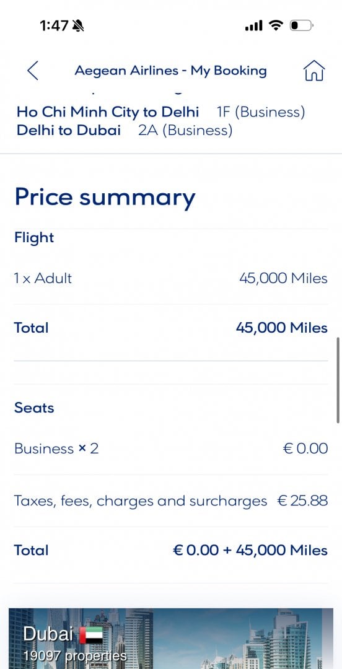This screenshot has width=342, height=669.
Task: Tap the silent mode bell icon
Action: pyautogui.click(x=78, y=26)
